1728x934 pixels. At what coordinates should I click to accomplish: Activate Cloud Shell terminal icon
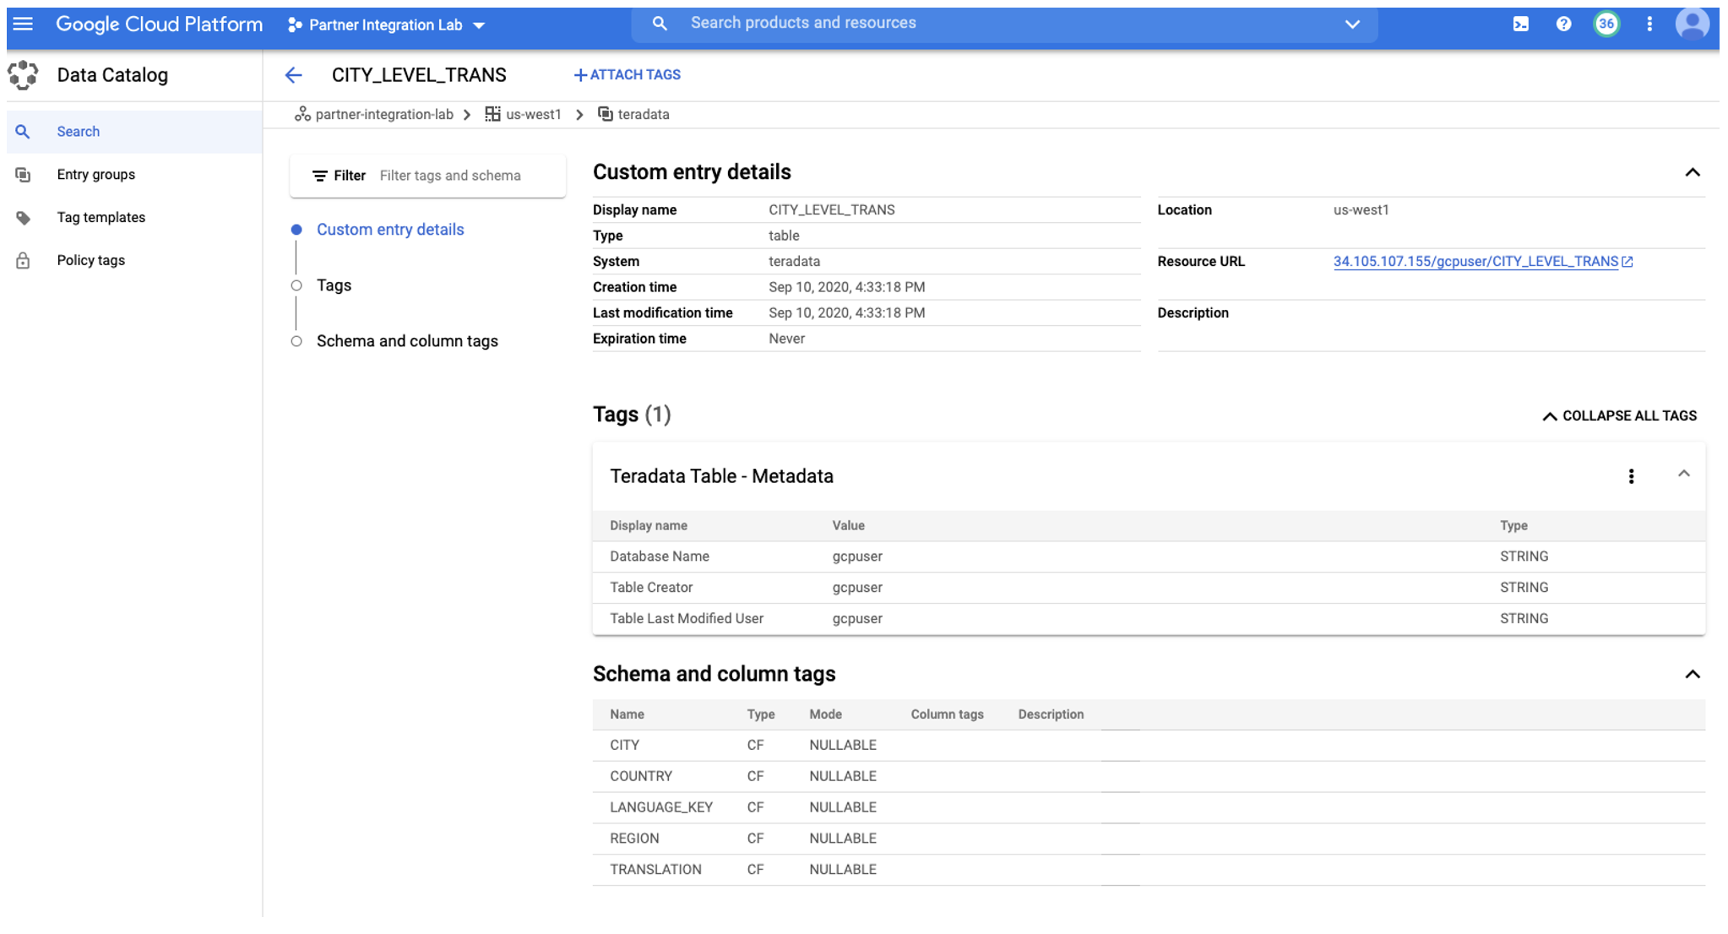tap(1520, 24)
